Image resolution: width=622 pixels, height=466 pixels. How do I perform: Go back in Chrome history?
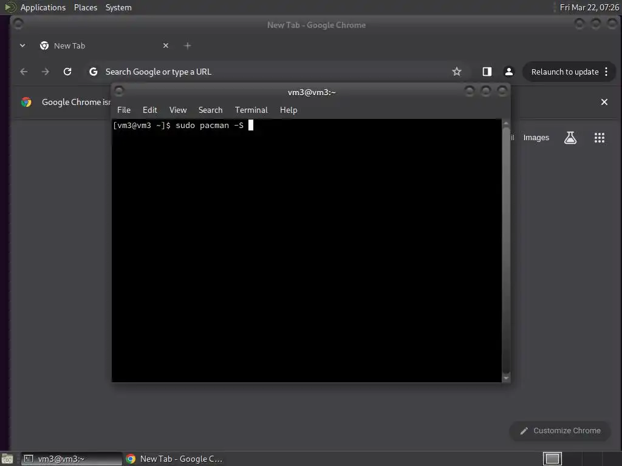pos(24,72)
